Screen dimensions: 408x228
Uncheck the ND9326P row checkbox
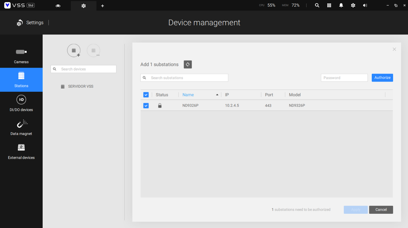[146, 106]
